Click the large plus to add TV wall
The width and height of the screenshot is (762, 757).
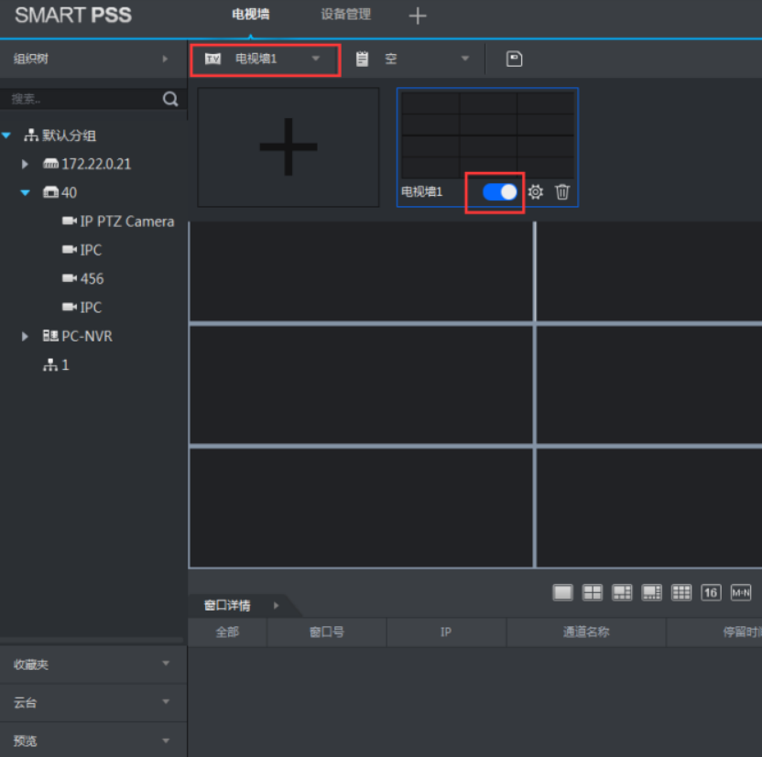[288, 146]
